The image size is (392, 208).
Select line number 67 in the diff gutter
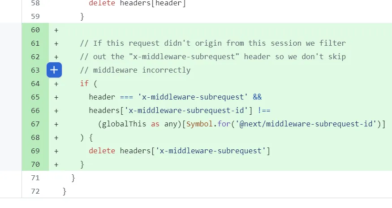click(35, 124)
